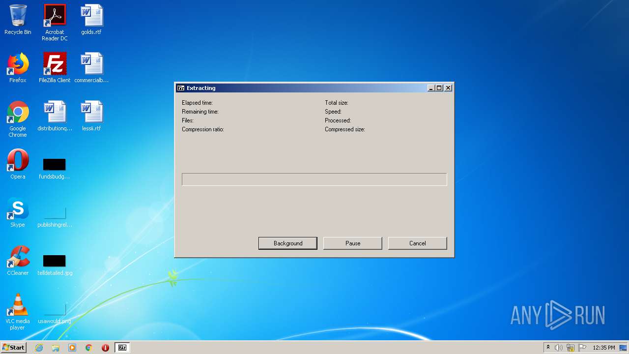Click the Processed label
Screen dimensions: 629x354
pos(338,120)
